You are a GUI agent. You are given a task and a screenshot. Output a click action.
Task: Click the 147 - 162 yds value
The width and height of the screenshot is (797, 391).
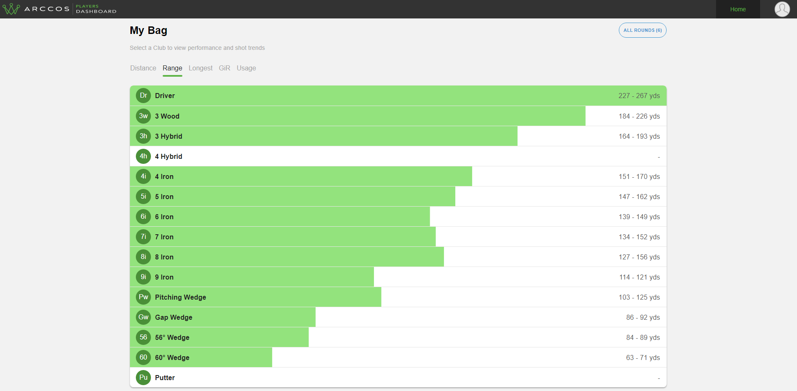[639, 197]
